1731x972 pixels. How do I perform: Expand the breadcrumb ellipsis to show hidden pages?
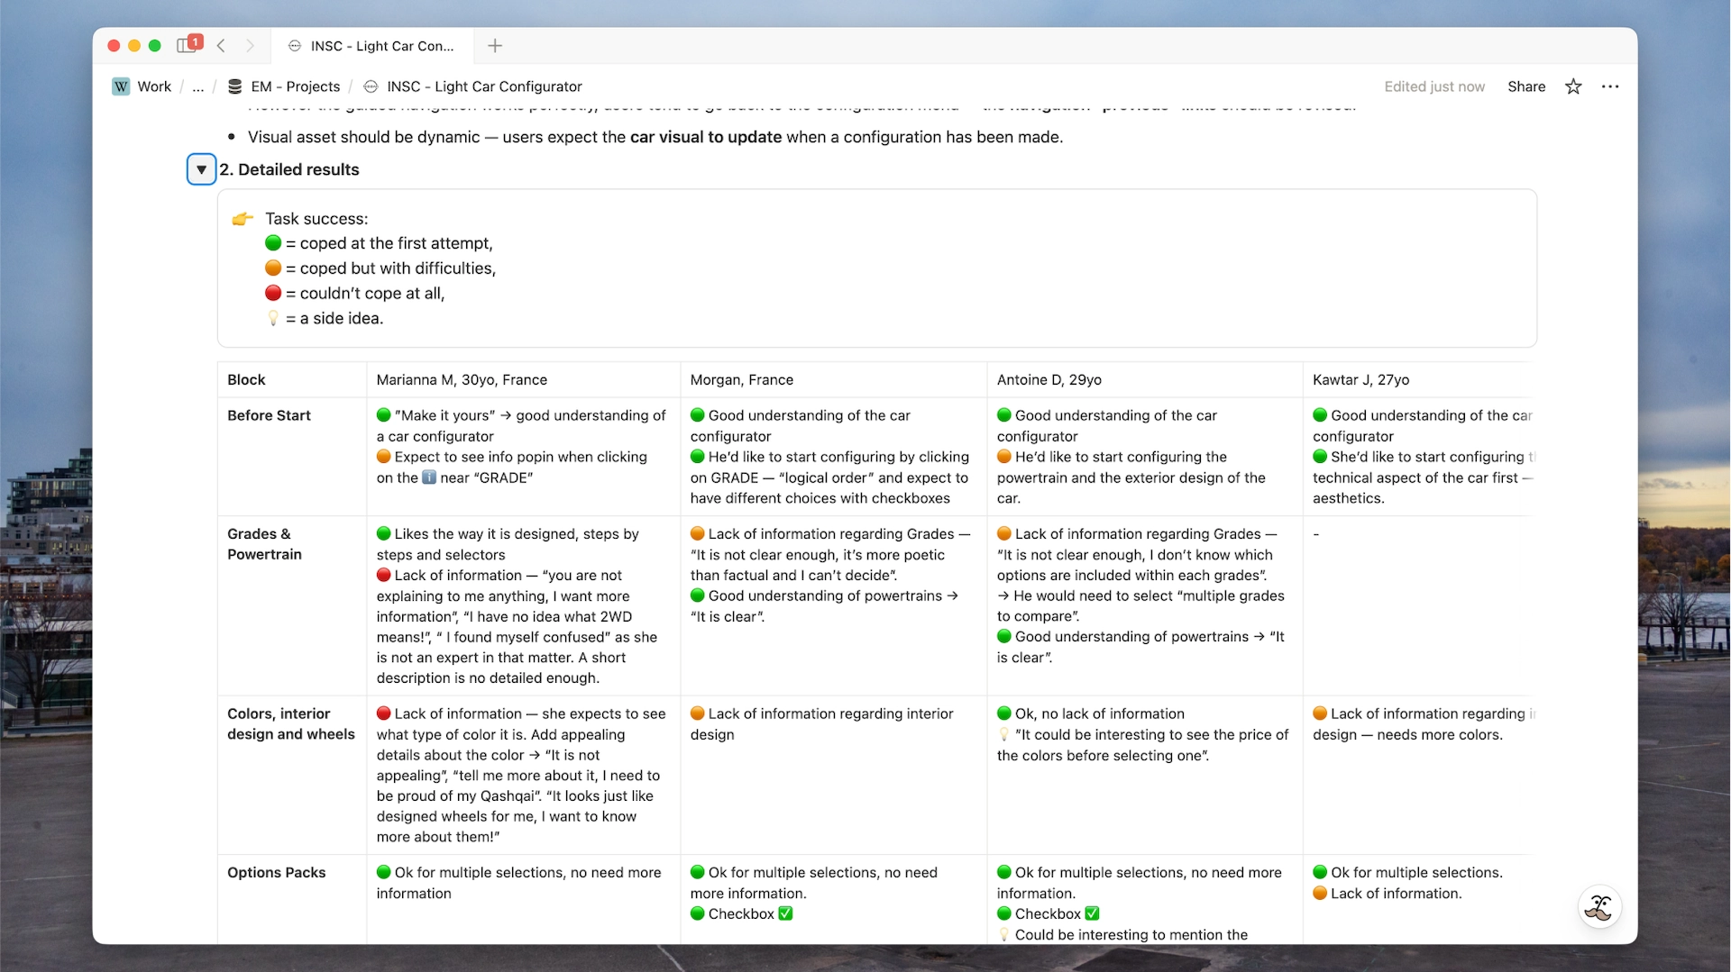[x=197, y=86]
